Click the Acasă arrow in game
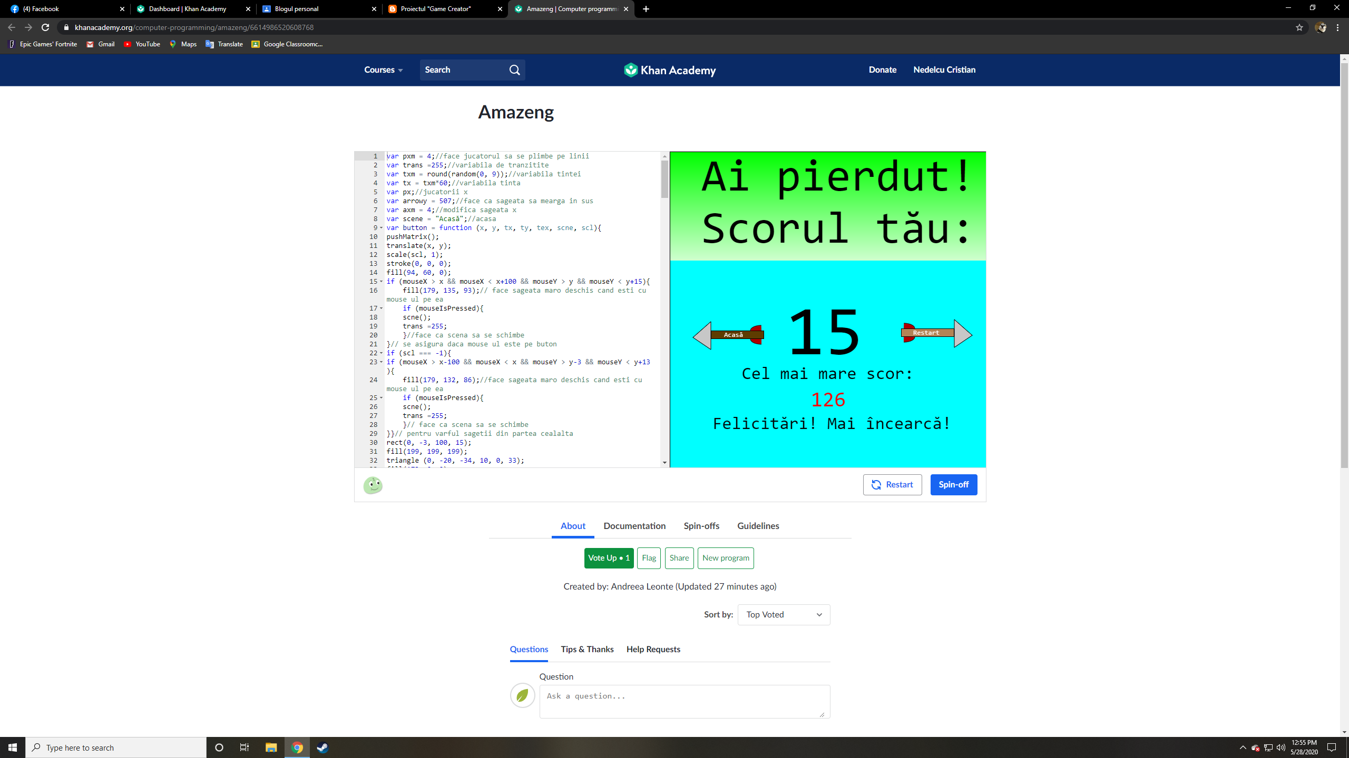This screenshot has width=1349, height=758. (728, 335)
